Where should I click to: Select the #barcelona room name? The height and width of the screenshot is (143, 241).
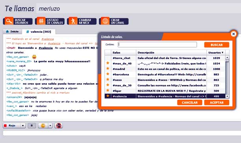tap(121, 75)
